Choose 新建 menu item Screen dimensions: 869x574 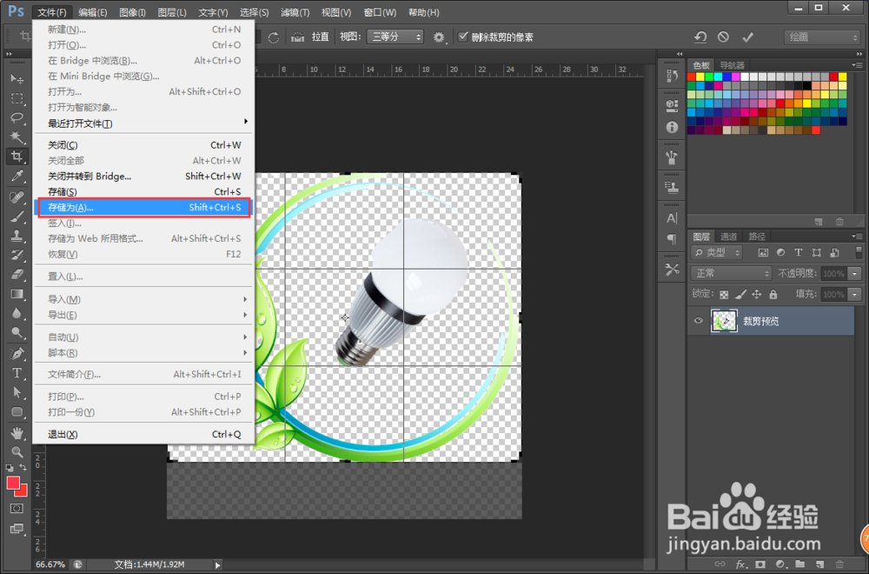tap(143, 30)
